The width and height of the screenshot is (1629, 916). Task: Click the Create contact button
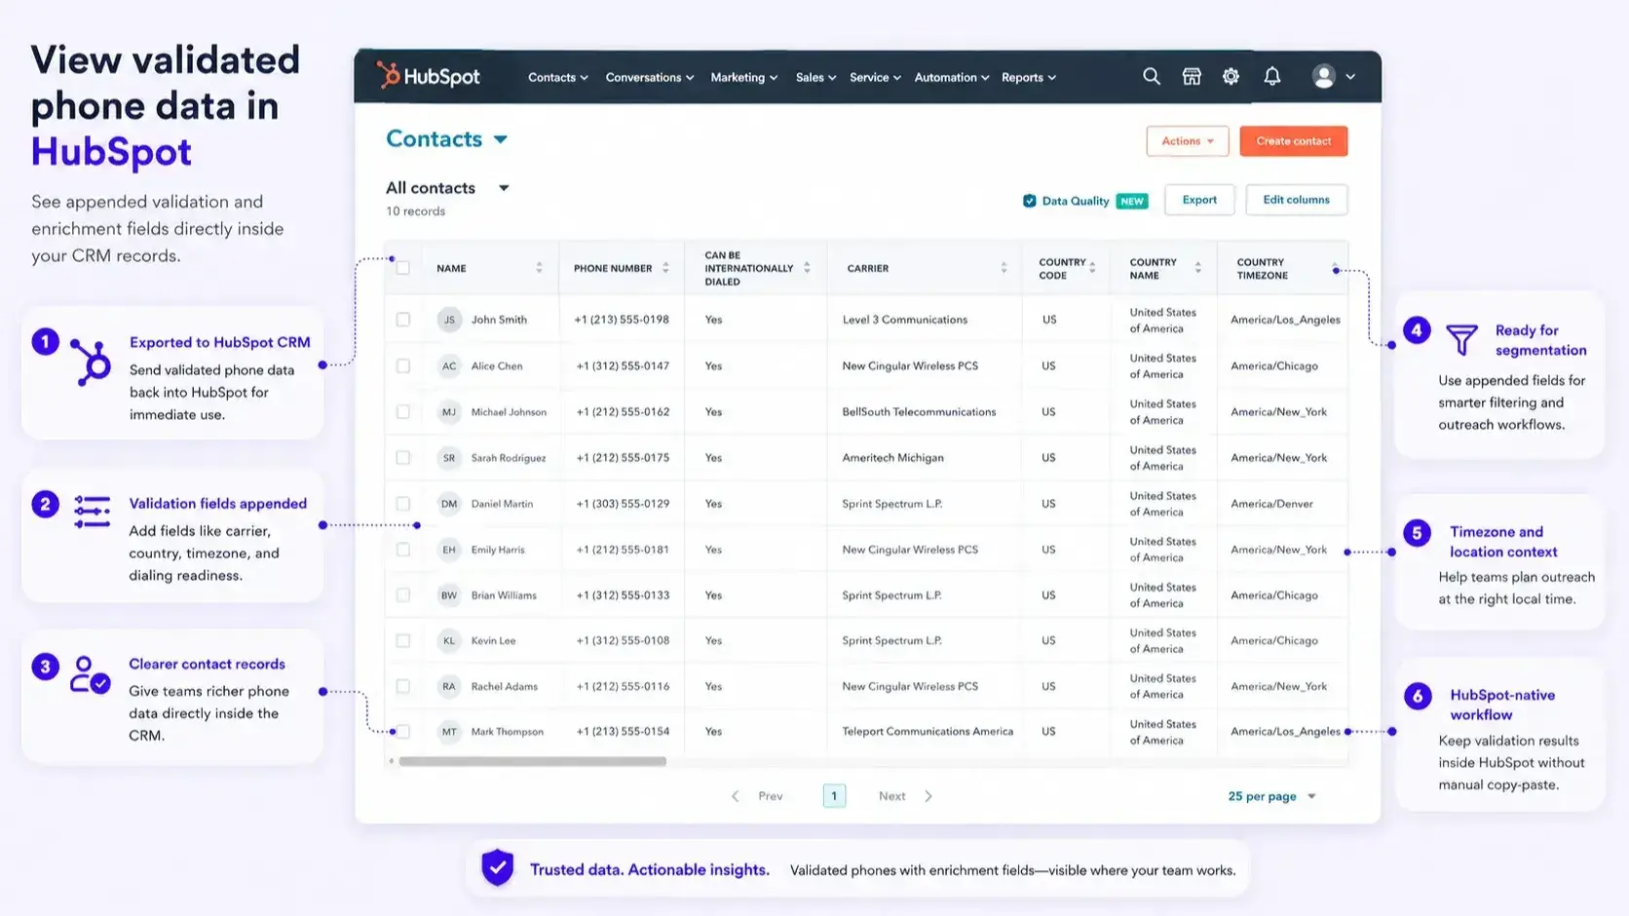click(1294, 141)
